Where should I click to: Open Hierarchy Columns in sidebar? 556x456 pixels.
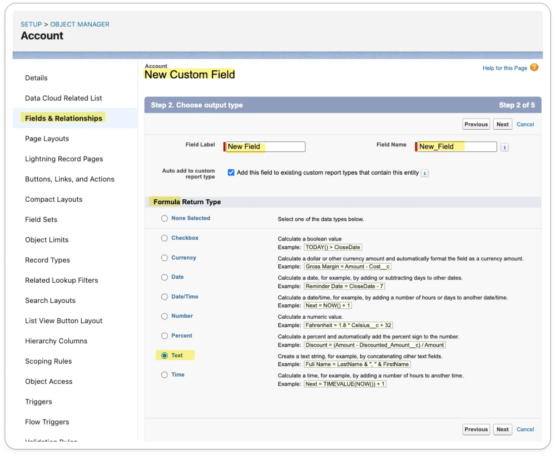[56, 341]
